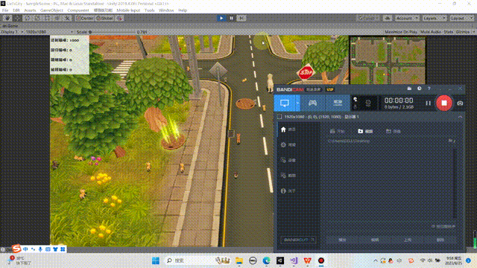Toggle Mute Audio in Game view
477x268 pixels.
click(x=431, y=32)
